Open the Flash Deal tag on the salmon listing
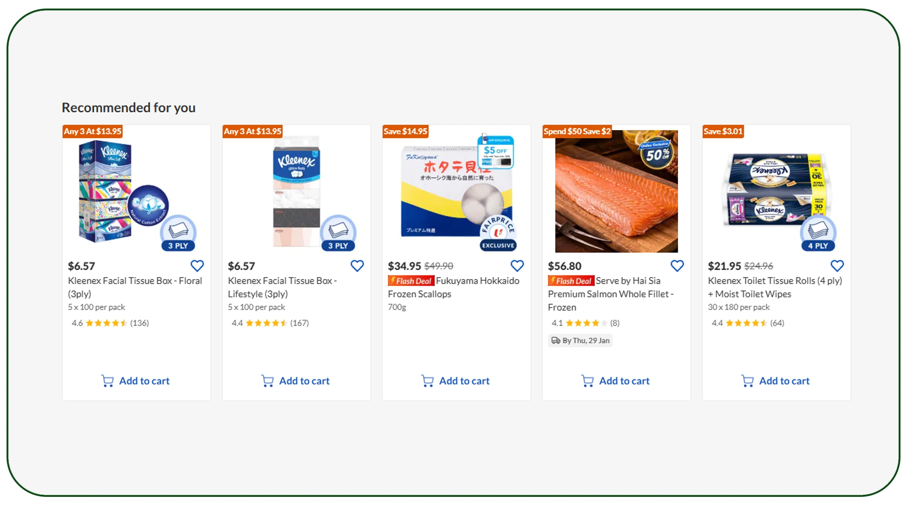 (x=570, y=281)
